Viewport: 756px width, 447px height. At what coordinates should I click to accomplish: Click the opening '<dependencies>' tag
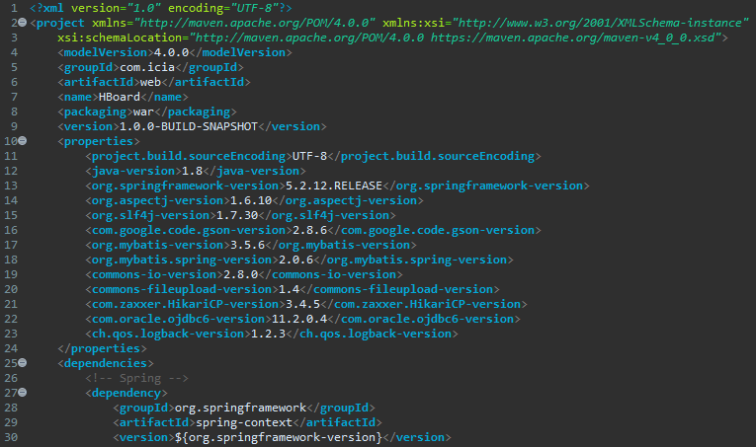coord(106,363)
